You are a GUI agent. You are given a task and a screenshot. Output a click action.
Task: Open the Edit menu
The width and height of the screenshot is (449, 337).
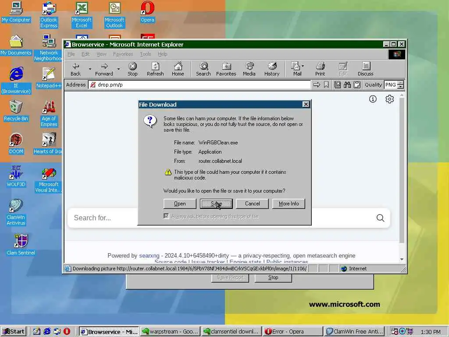coord(86,54)
